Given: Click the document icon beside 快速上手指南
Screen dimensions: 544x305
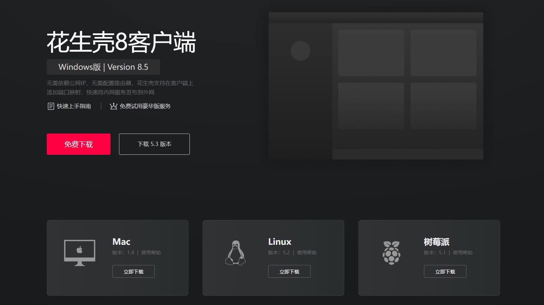Looking at the screenshot, I should [51, 106].
